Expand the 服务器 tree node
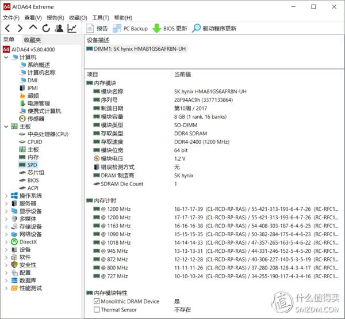Image resolution: width=345 pixels, height=319 pixels. (x=6, y=204)
